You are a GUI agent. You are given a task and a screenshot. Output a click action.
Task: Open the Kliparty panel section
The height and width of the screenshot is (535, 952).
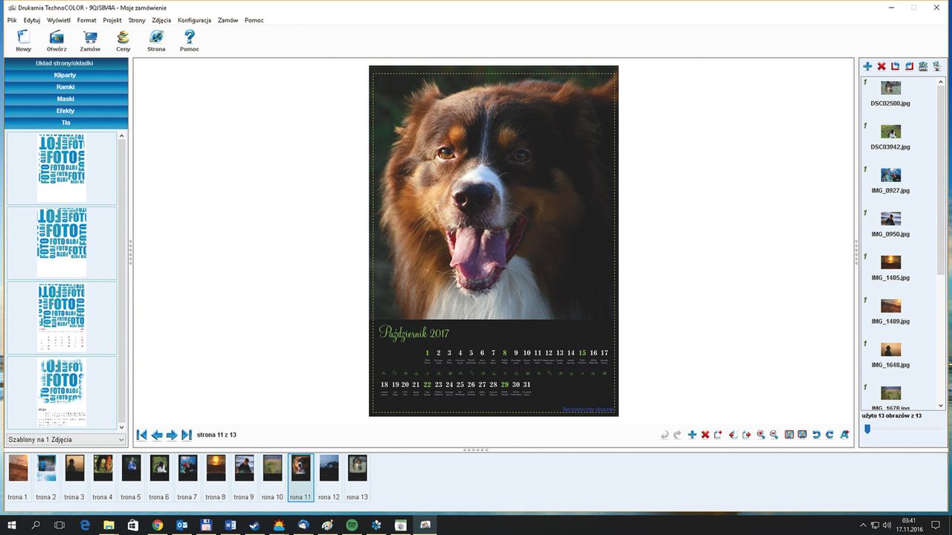(65, 75)
